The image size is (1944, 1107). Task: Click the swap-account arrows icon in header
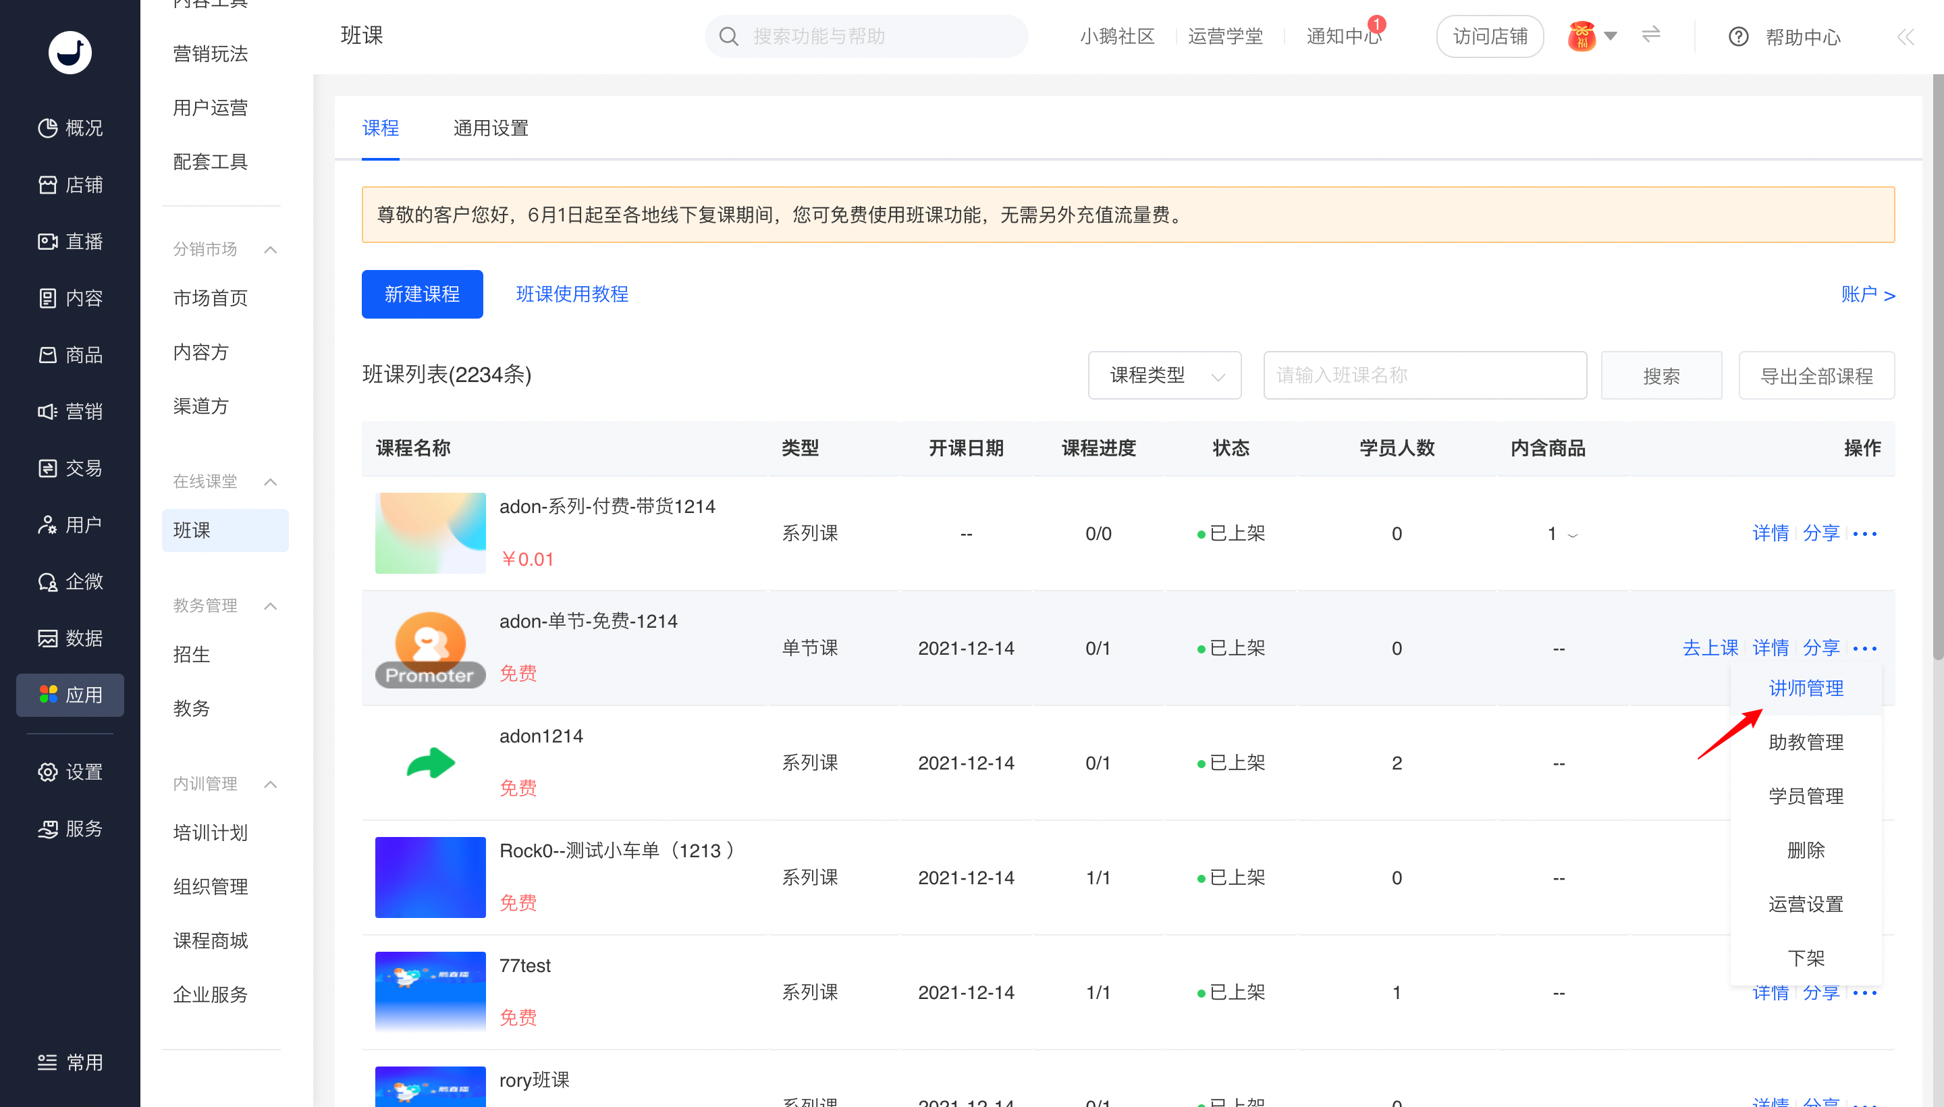pos(1650,35)
